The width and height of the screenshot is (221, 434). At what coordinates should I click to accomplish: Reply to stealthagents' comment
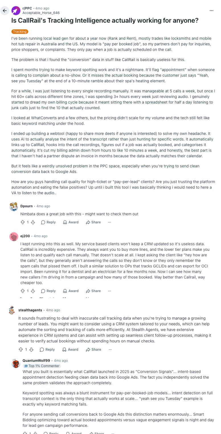coord(47,350)
